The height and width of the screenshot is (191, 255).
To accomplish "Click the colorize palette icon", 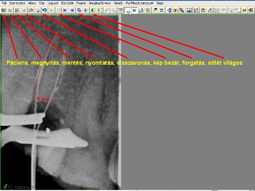I will coord(182,10).
